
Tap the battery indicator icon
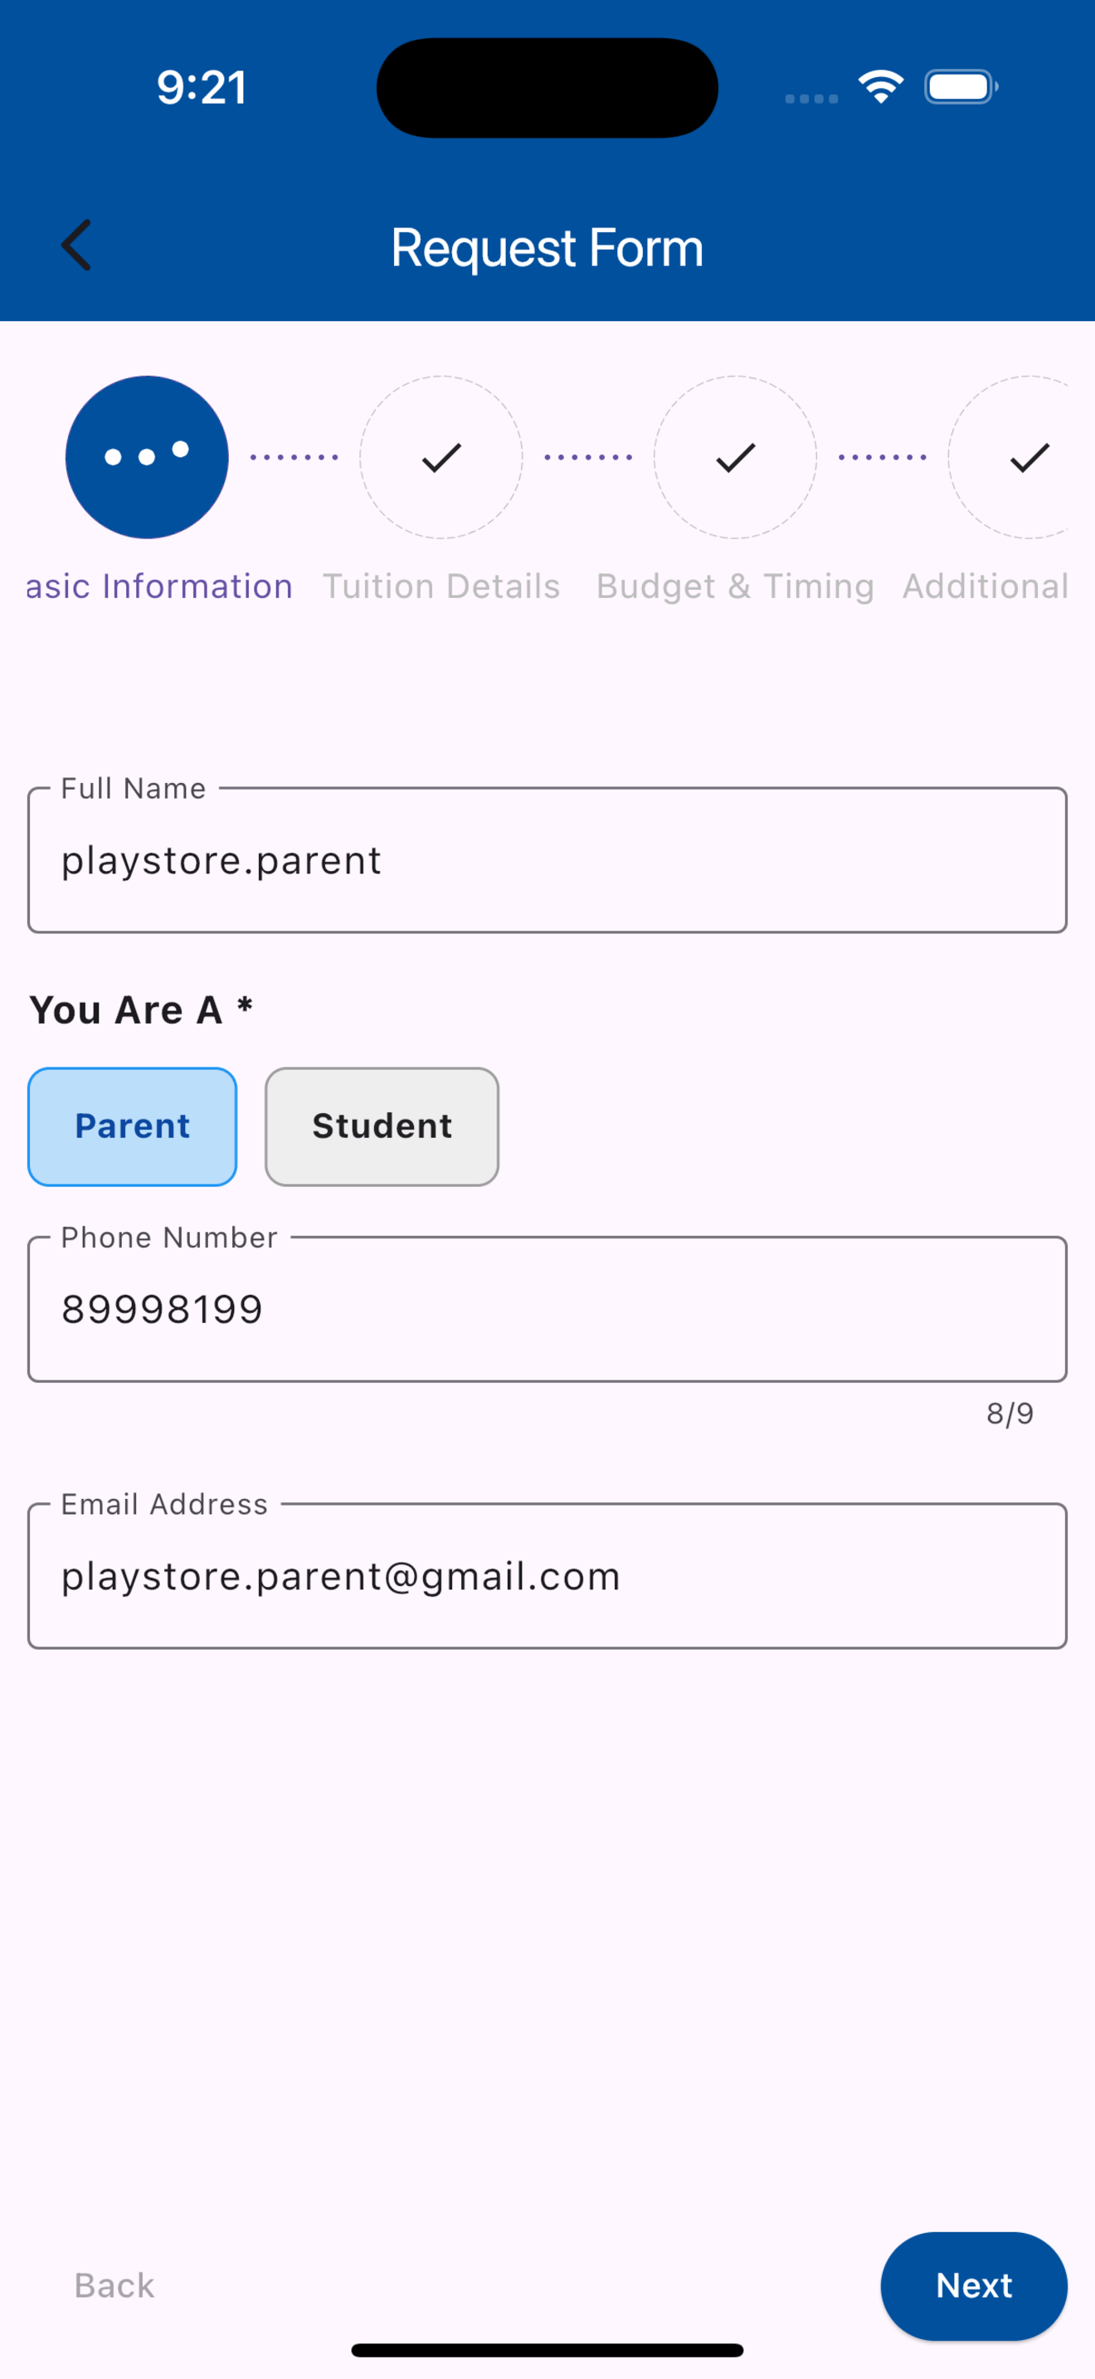click(x=961, y=87)
